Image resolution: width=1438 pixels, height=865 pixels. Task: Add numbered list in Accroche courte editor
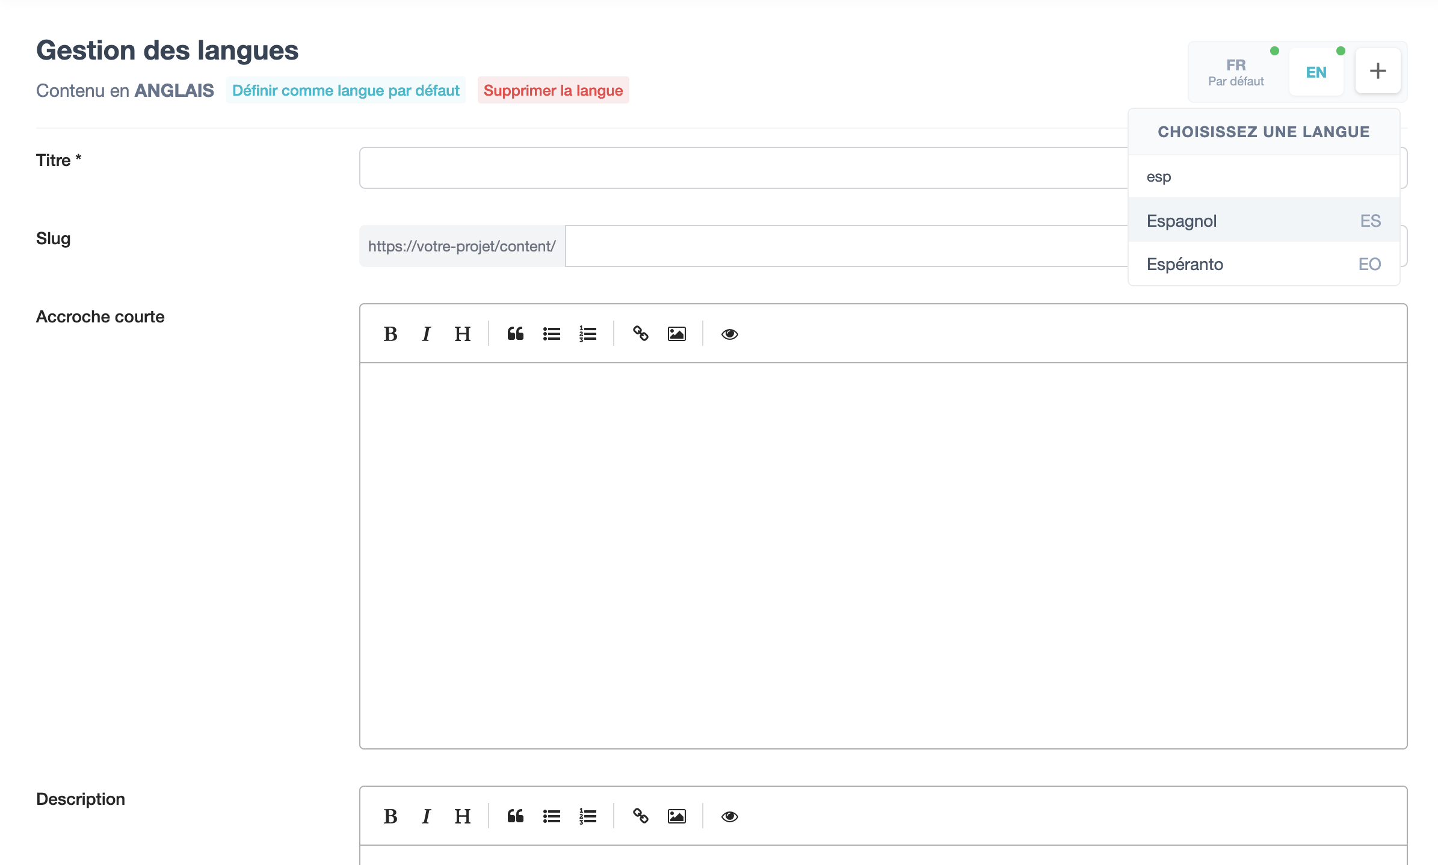tap(587, 334)
